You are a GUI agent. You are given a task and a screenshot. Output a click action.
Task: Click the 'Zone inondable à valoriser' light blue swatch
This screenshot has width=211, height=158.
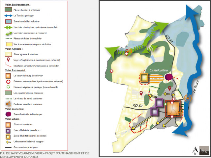coord(8,21)
